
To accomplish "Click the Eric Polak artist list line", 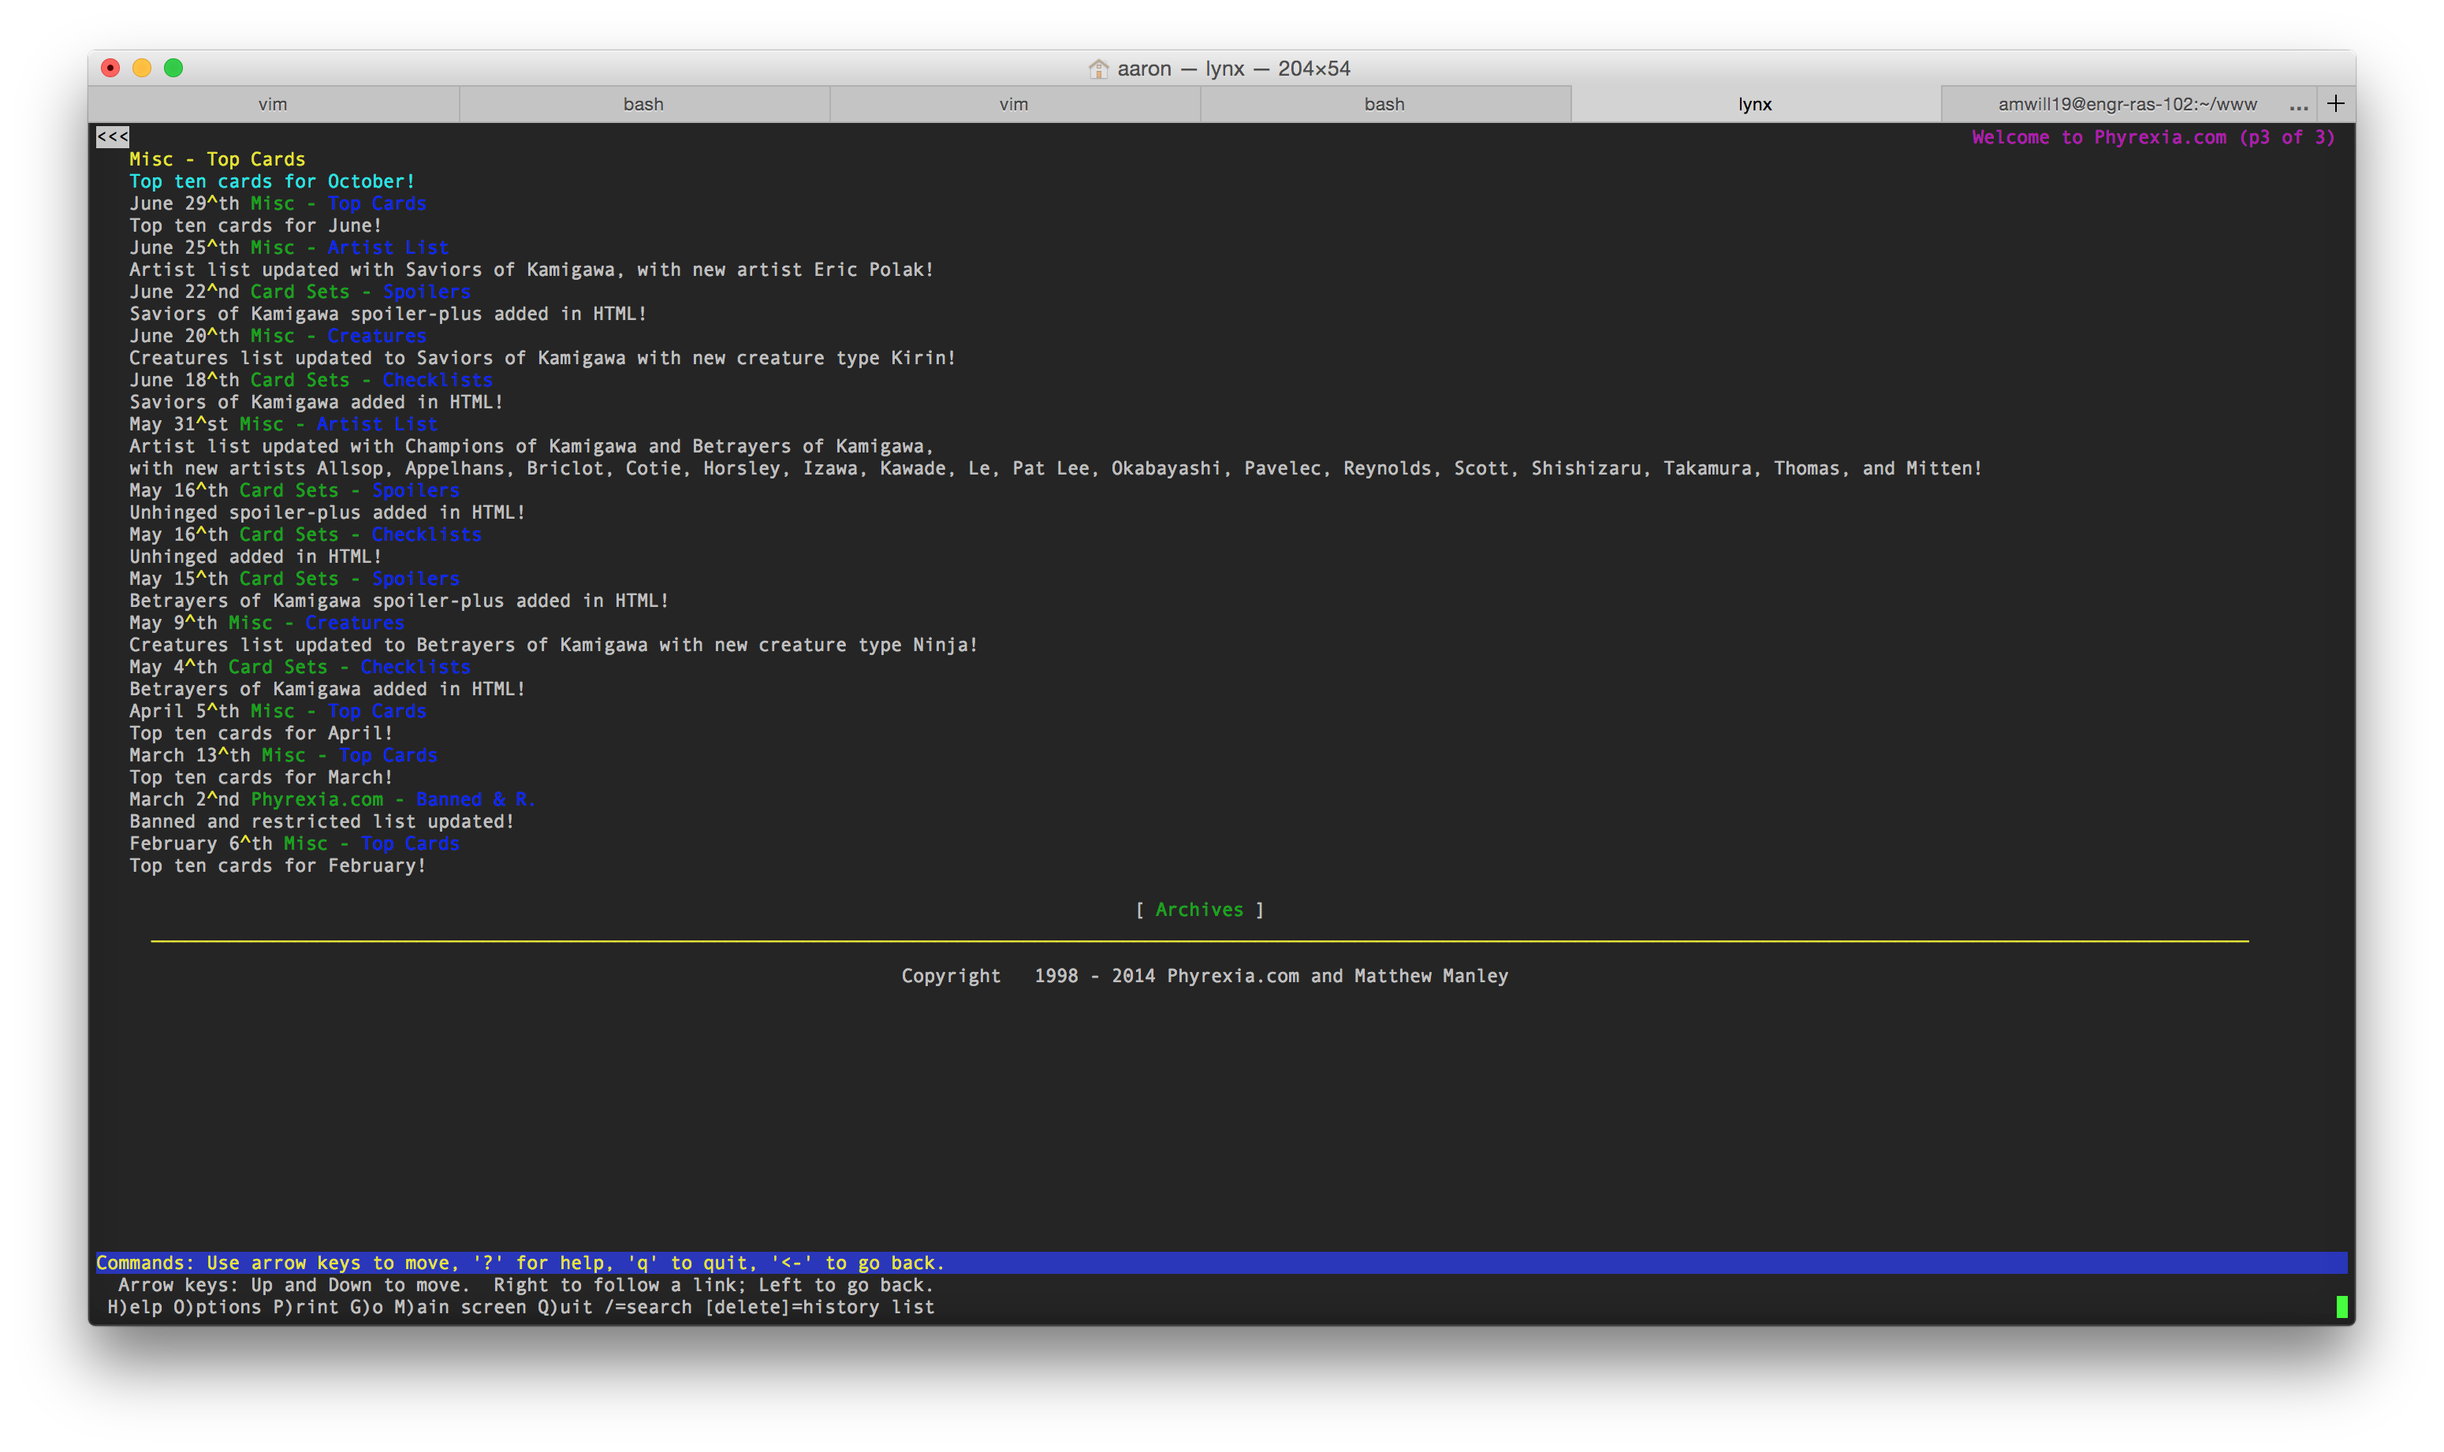I will [x=531, y=269].
